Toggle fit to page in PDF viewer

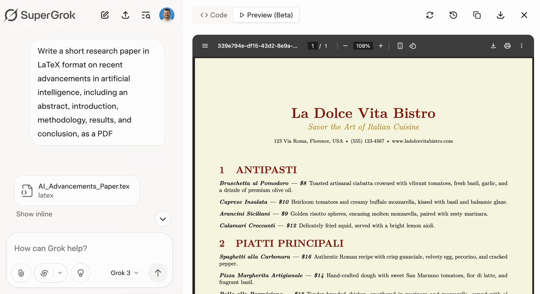tap(400, 45)
